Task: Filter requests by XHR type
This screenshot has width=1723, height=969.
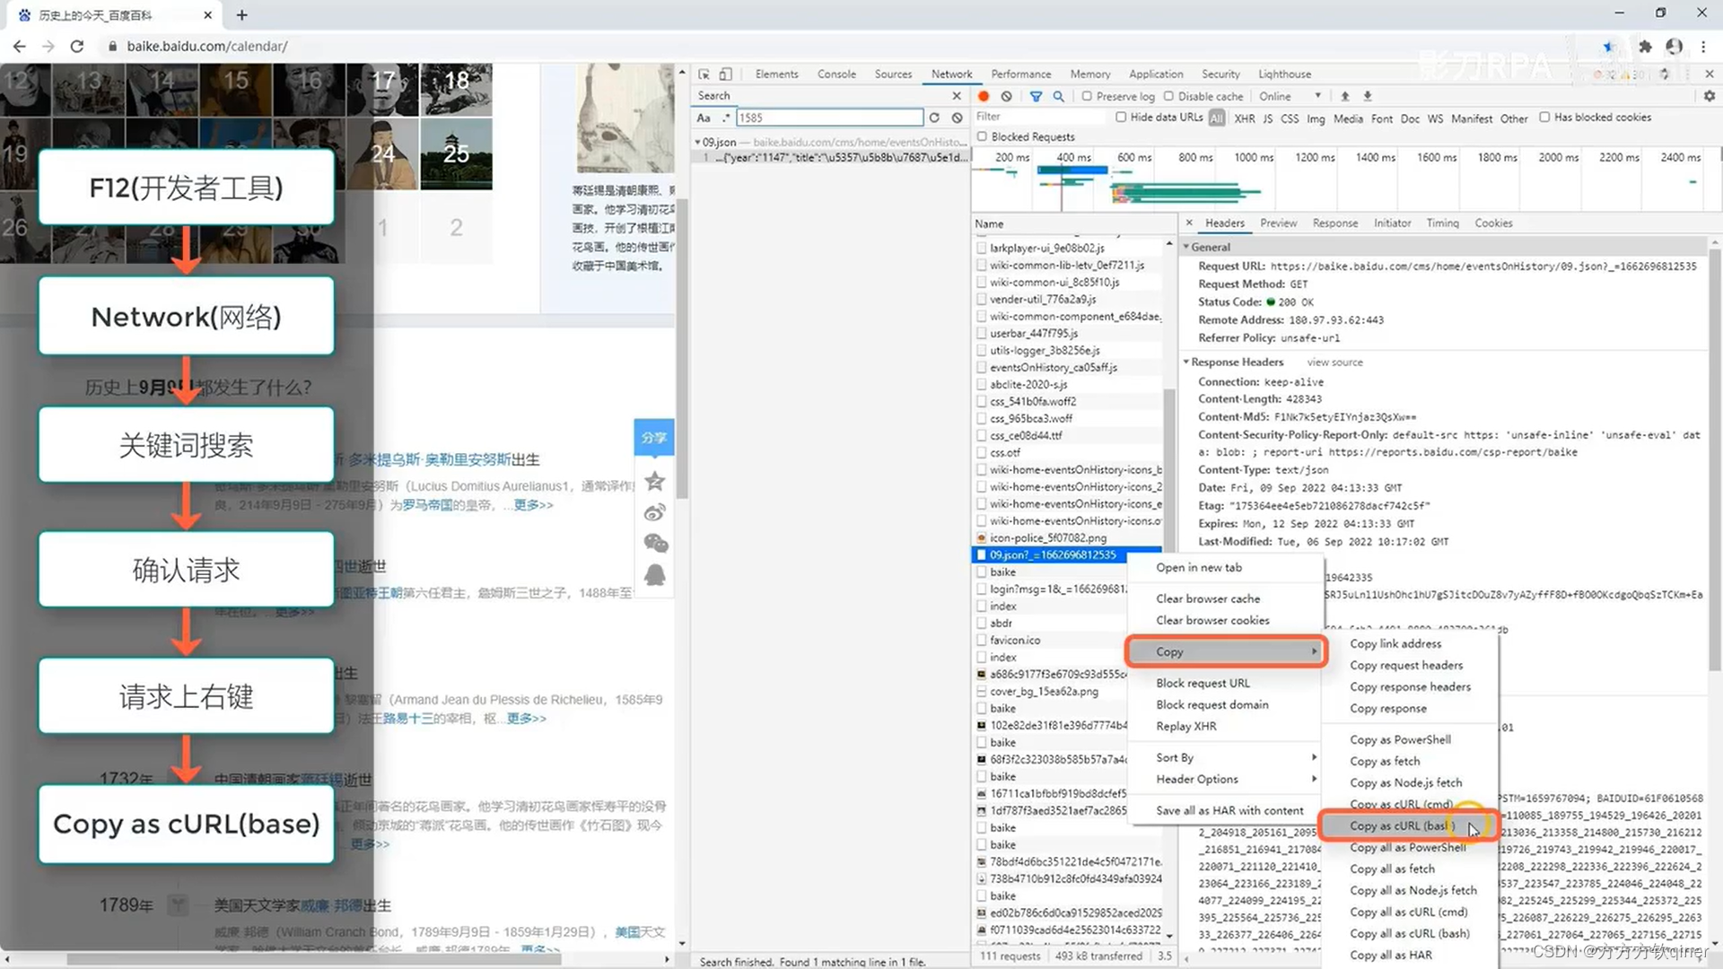Action: [x=1245, y=118]
